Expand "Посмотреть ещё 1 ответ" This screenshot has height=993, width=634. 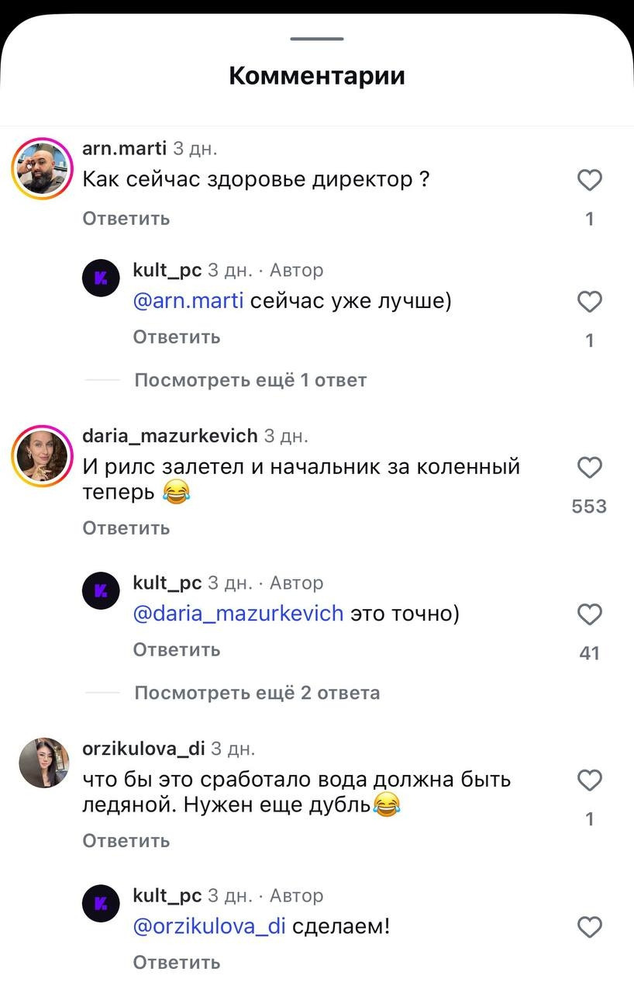point(250,380)
